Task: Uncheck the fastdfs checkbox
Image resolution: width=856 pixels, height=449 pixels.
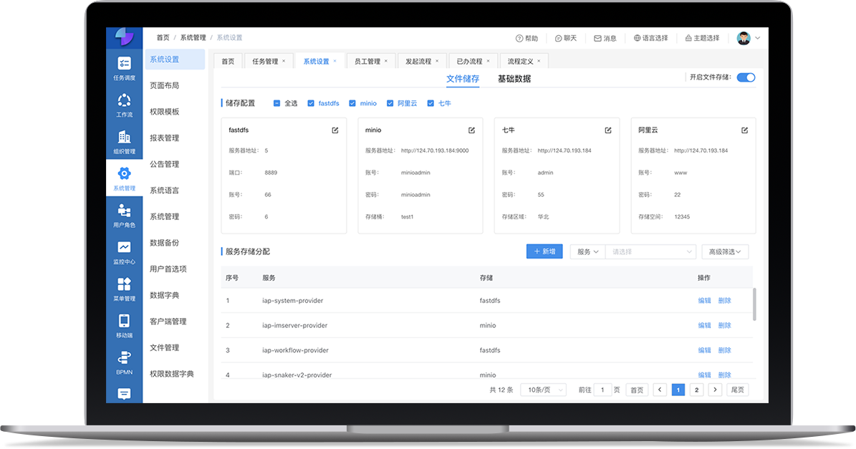Action: 311,103
